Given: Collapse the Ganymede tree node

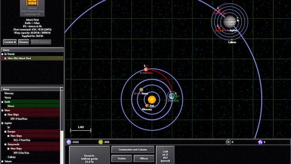Looking at the screenshot, I should (x=5, y=144).
